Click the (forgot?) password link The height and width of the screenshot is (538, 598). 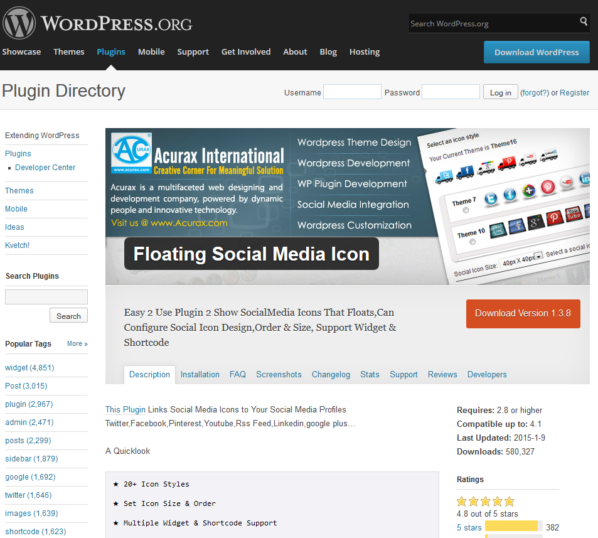[535, 93]
